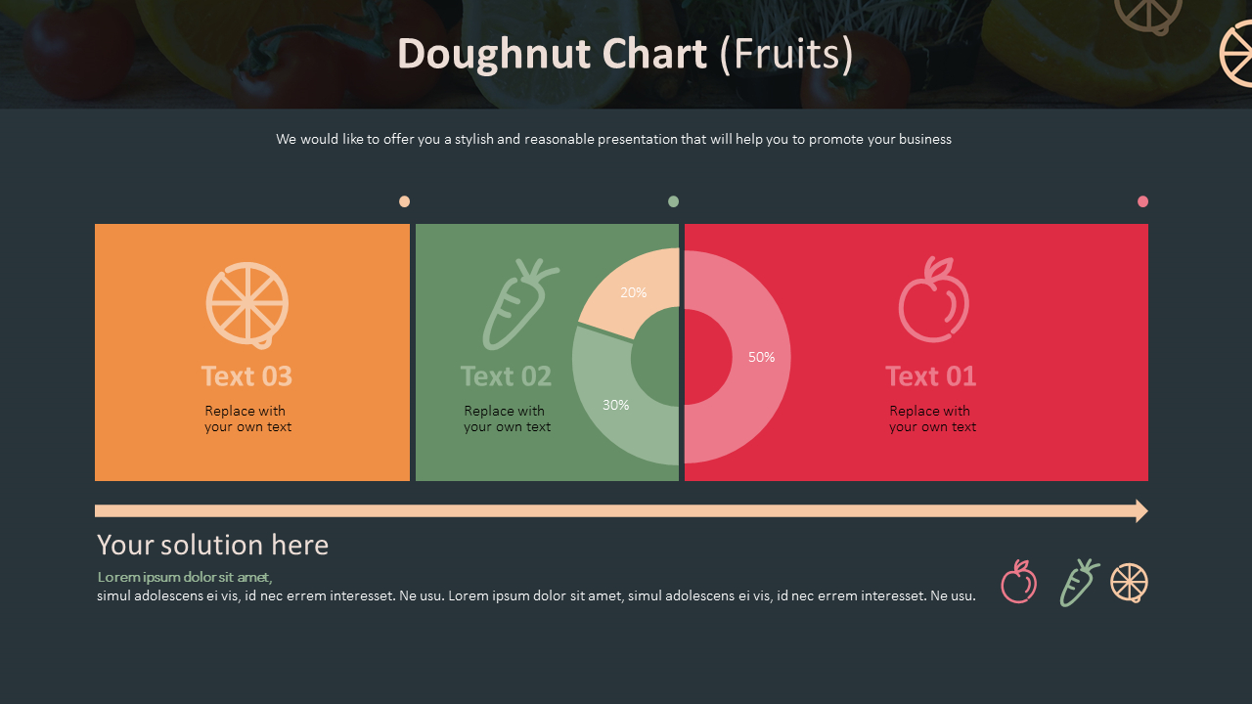Select the green dot above the green panel

coord(673,201)
